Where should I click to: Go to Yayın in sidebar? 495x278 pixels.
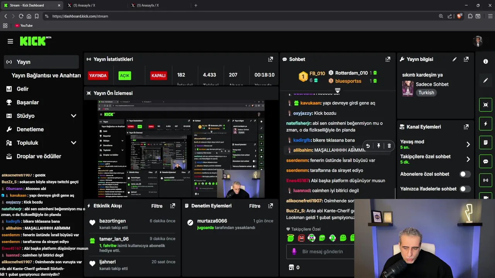[x=41, y=62]
